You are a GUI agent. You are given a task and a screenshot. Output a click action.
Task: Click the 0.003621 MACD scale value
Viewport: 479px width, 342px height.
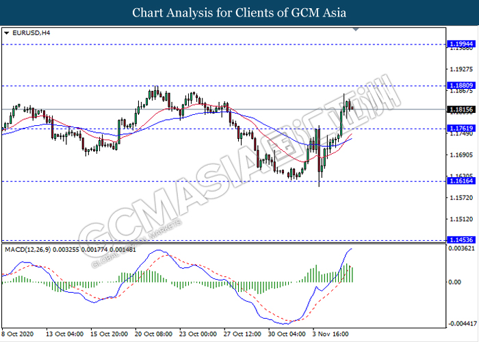(x=463, y=250)
